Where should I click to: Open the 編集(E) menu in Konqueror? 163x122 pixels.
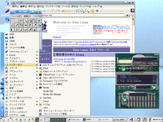tap(23, 7)
